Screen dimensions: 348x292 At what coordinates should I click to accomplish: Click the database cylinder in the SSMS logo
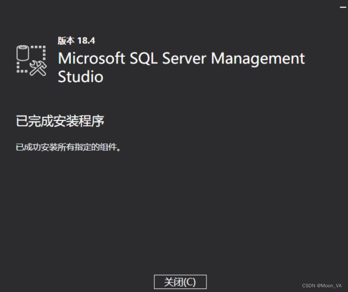(22, 53)
